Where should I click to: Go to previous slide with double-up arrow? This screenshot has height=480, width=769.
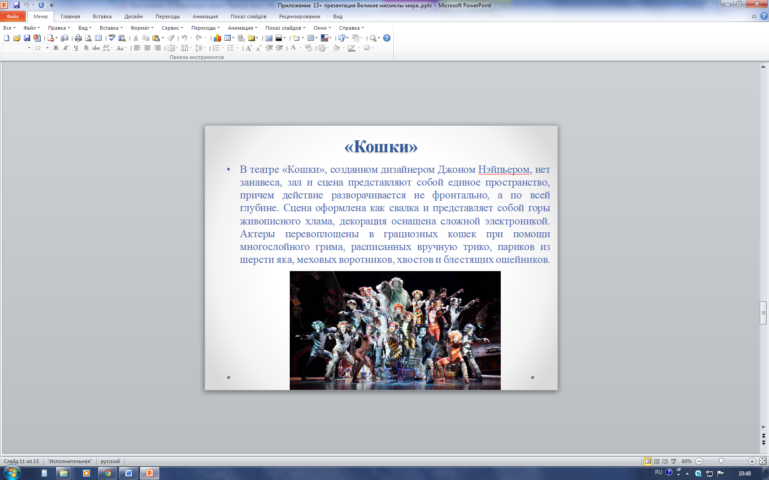point(763,436)
